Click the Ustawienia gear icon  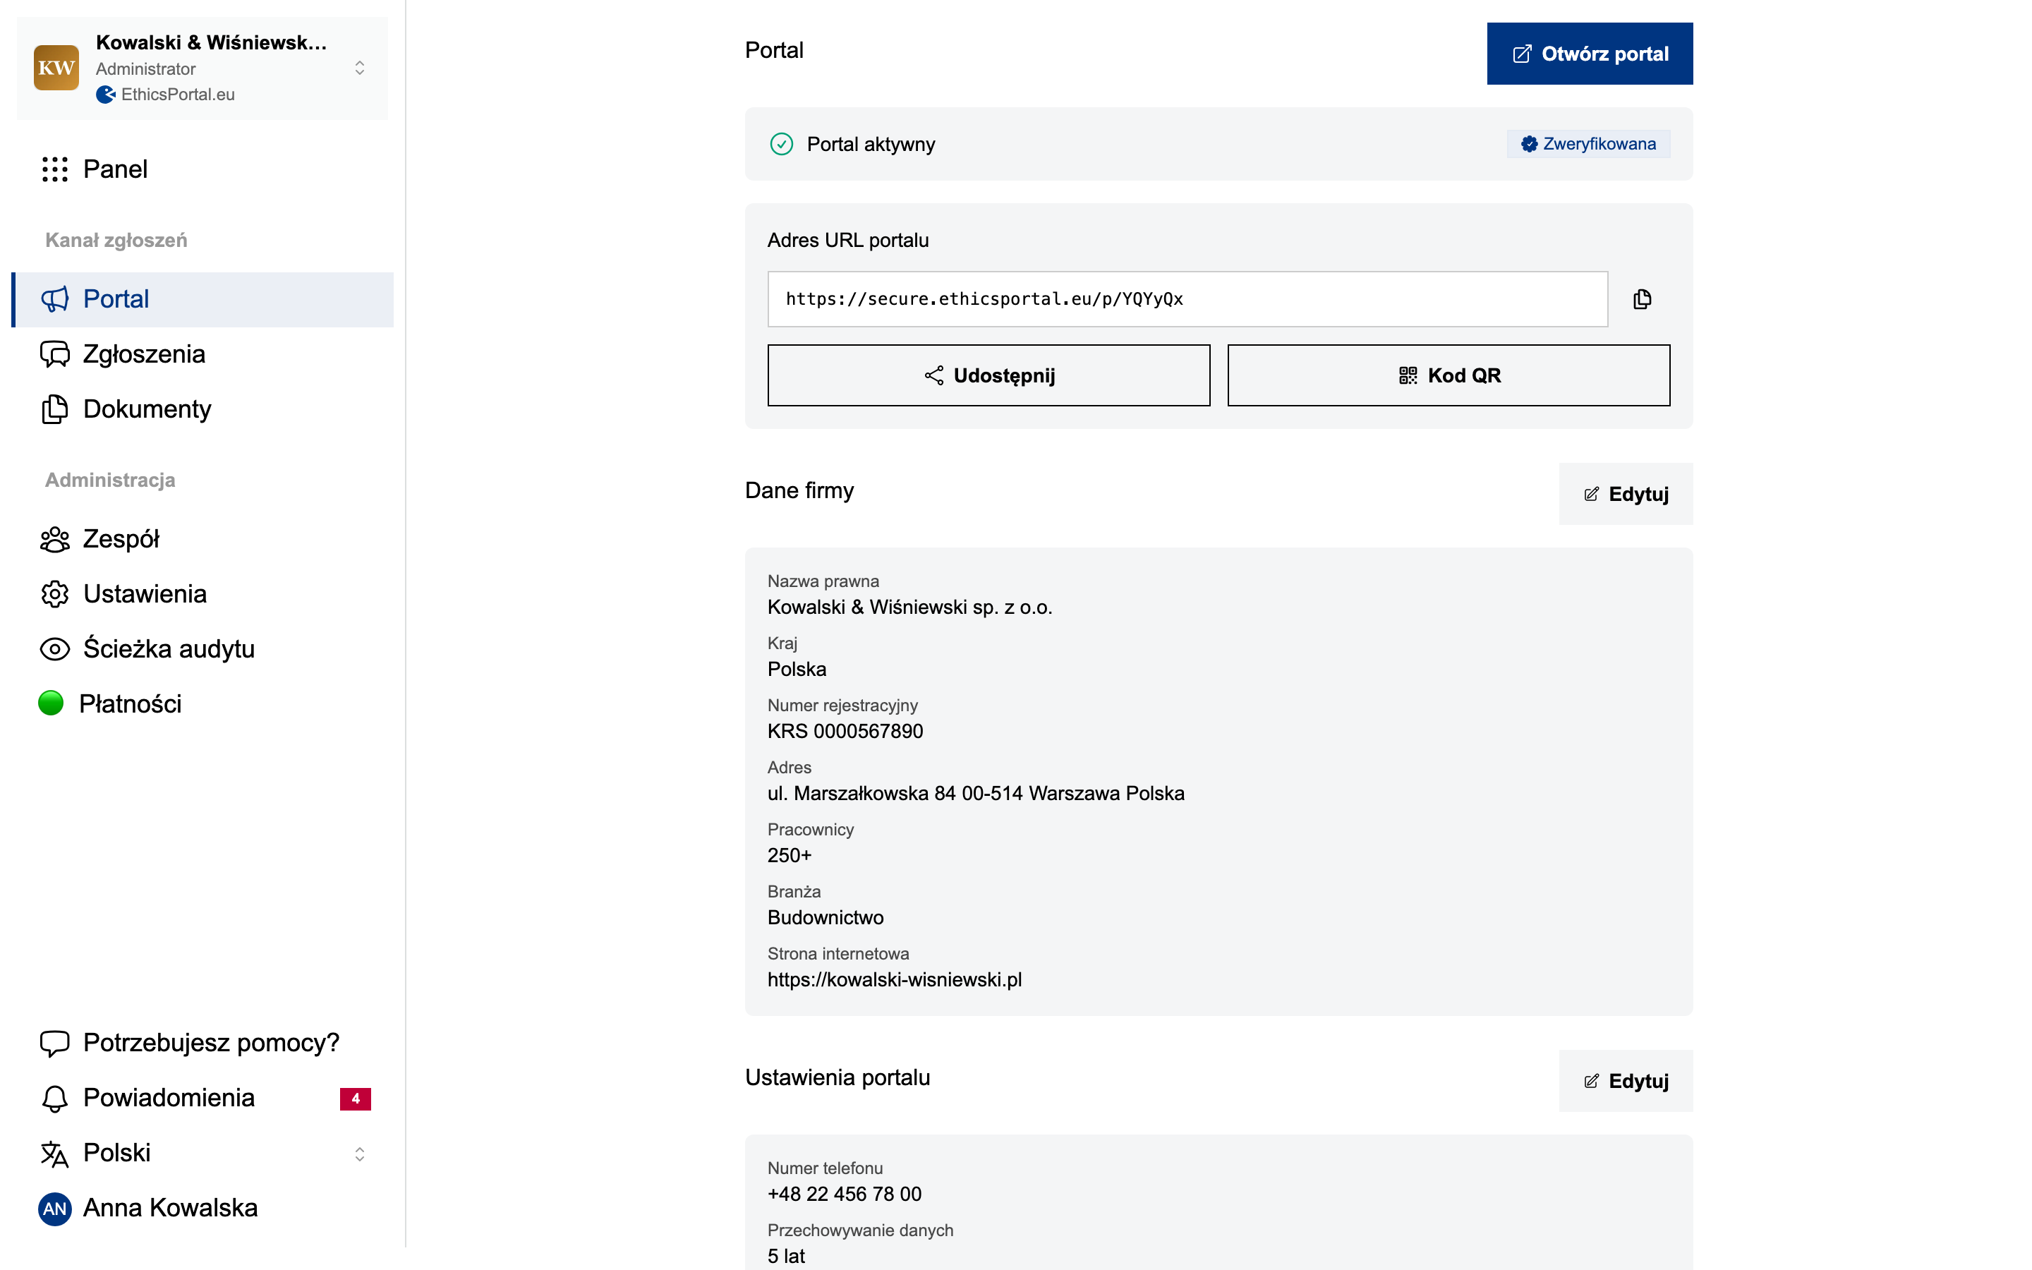point(54,594)
